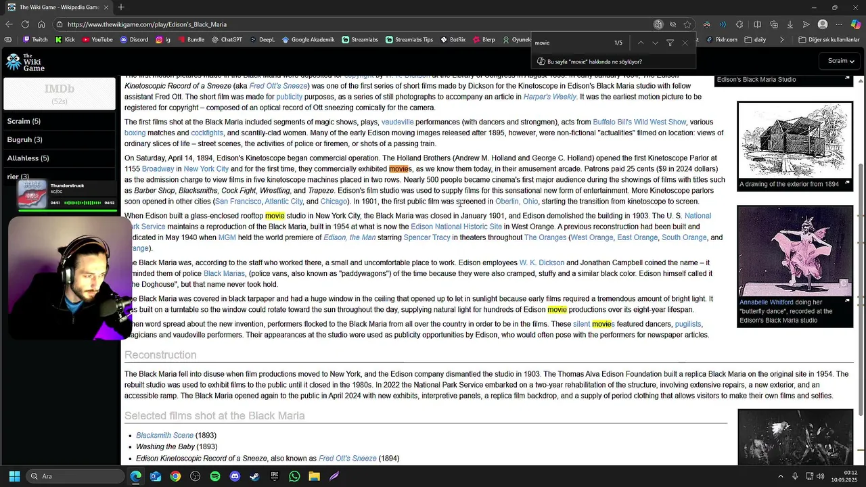Screen dimensions: 866x487
Task: Follow the W. K. Dickson link
Action: pos(541,262)
